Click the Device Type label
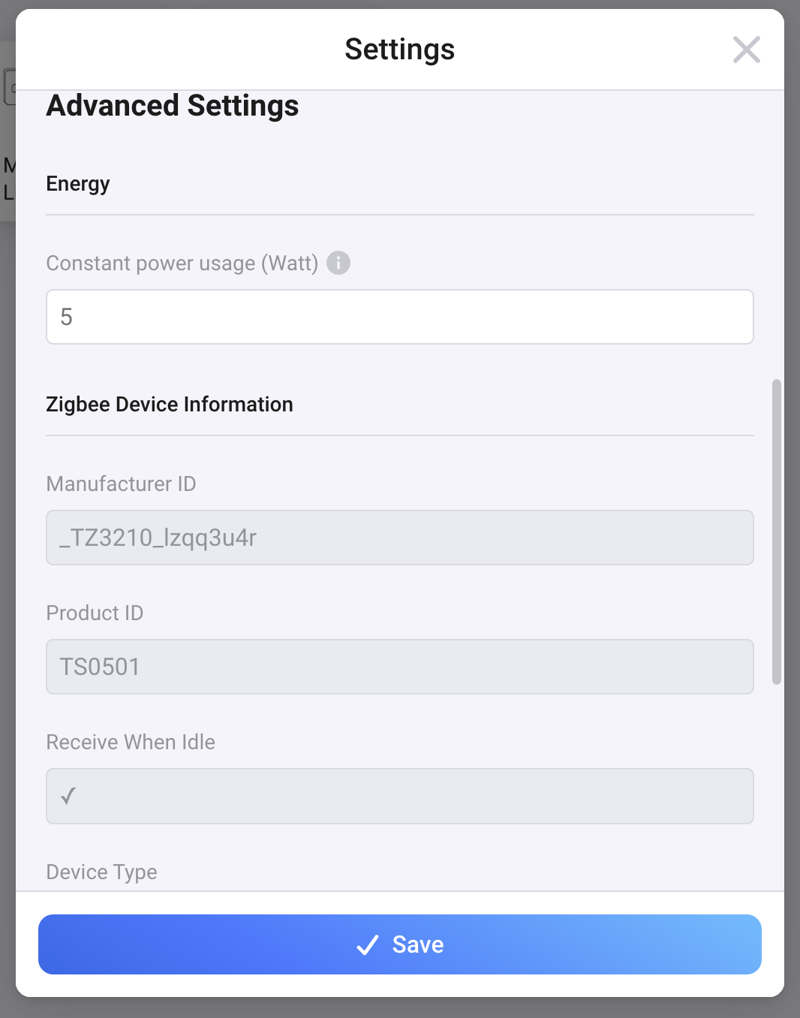 tap(102, 872)
